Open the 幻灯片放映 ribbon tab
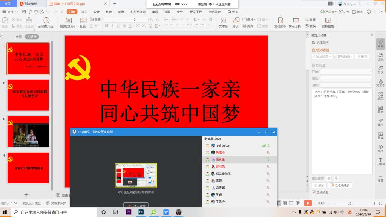Image resolution: width=386 pixels, height=217 pixels. pyautogui.click(x=138, y=12)
